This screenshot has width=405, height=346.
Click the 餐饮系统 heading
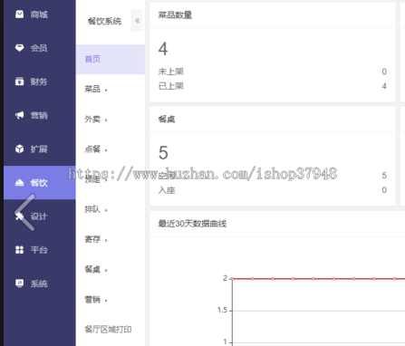click(104, 21)
